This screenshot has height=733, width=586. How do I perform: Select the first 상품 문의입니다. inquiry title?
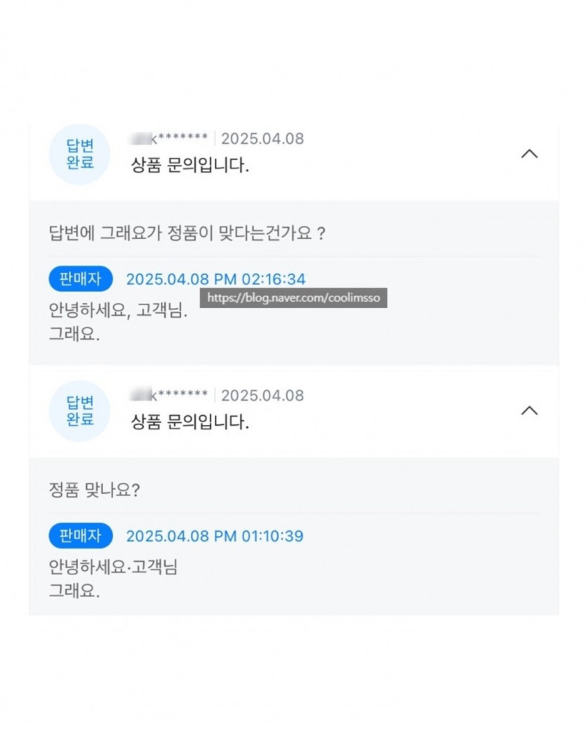(189, 165)
